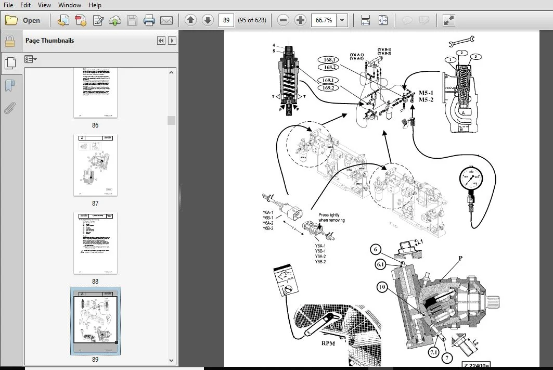Open Attachments paperclip panel

[x=10, y=108]
